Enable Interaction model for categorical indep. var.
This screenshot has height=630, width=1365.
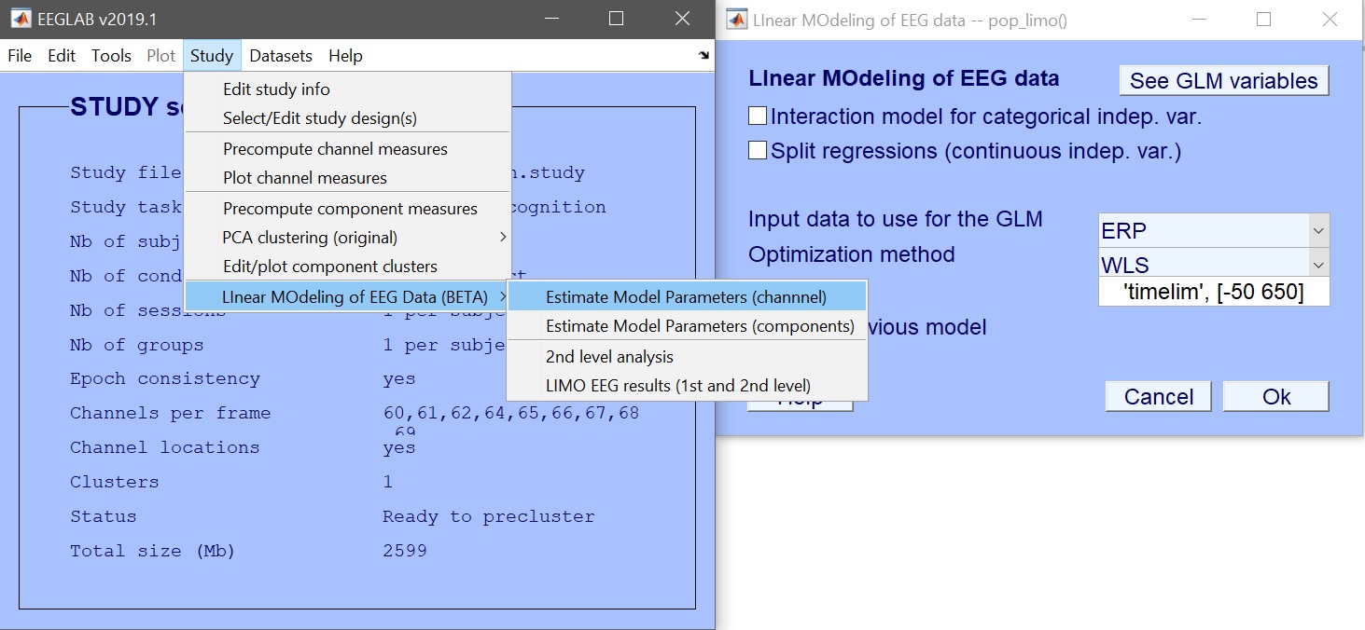[758, 116]
